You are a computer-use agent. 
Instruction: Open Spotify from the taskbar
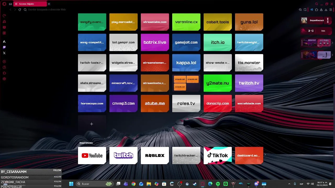(218, 184)
